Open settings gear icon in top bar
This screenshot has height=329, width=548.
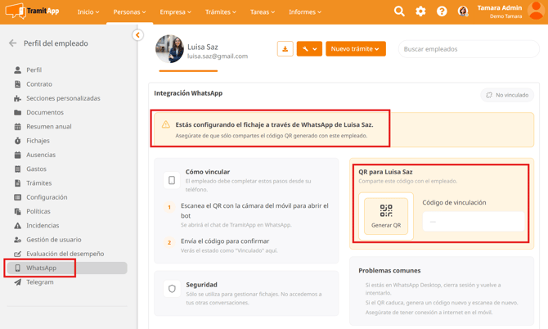click(x=420, y=11)
